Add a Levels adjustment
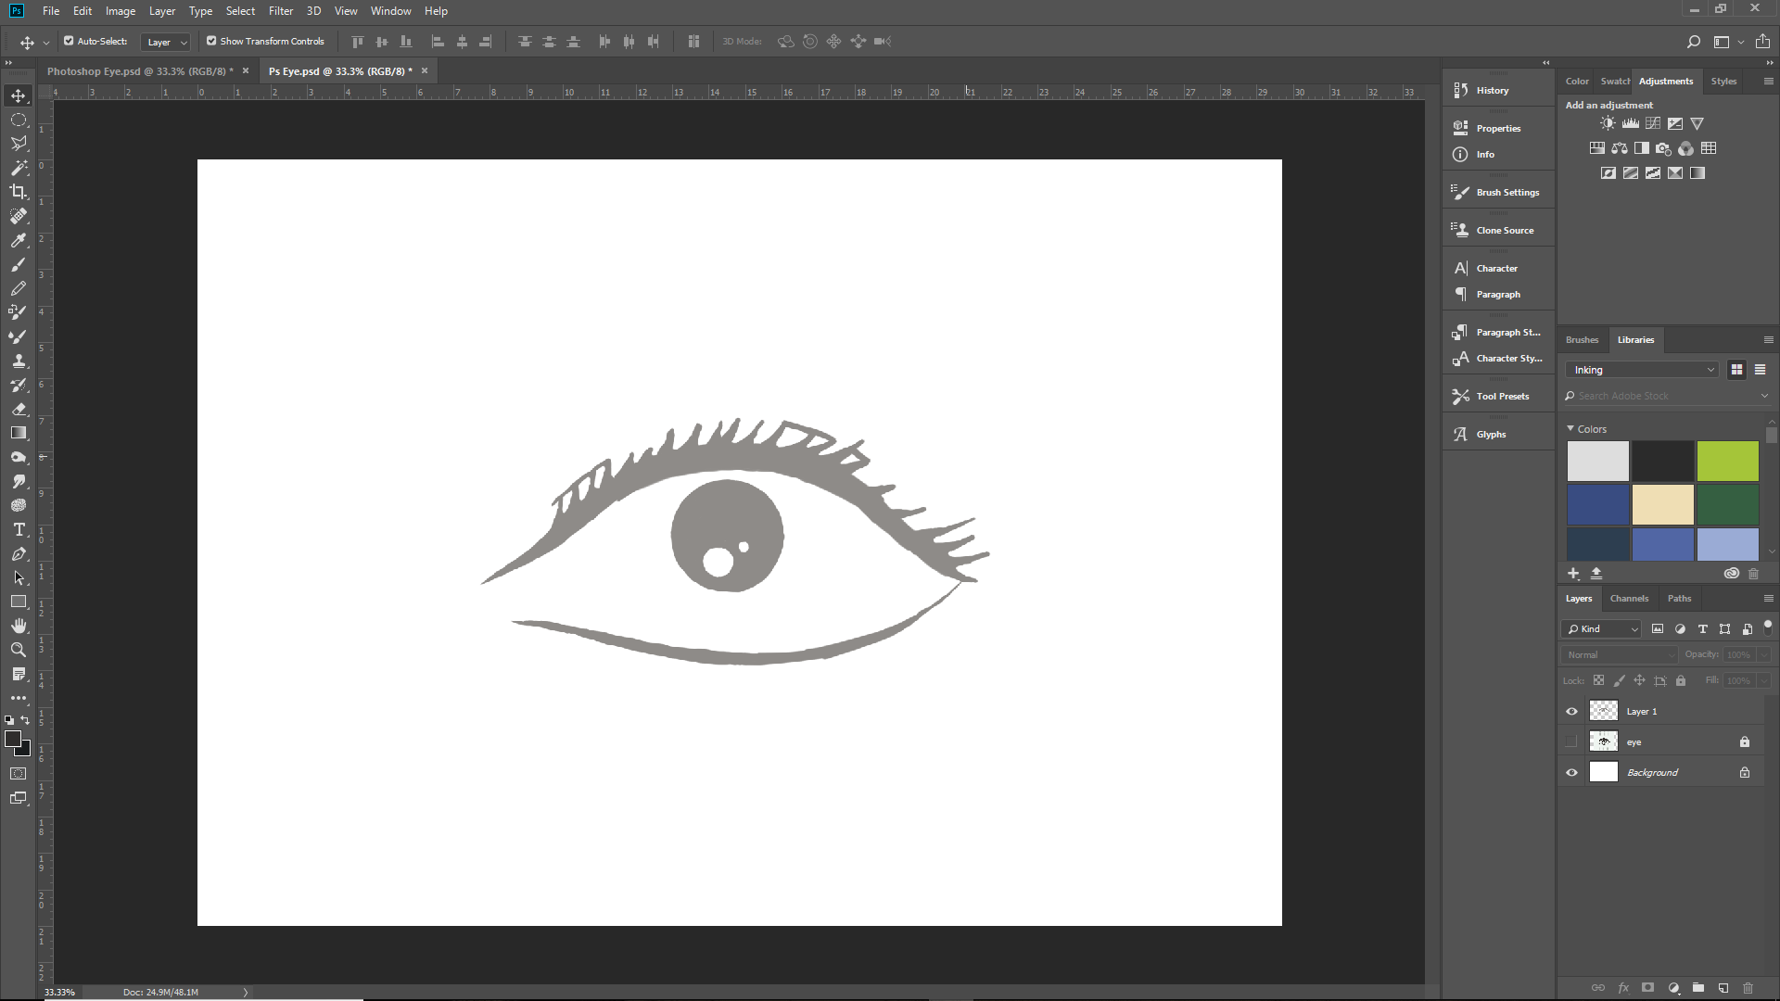The image size is (1780, 1001). (x=1630, y=123)
